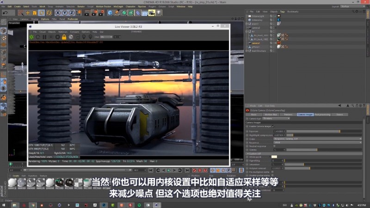Image resolution: width=370 pixels, height=208 pixels.
Task: Open the Windows Start button
Action: [4, 205]
